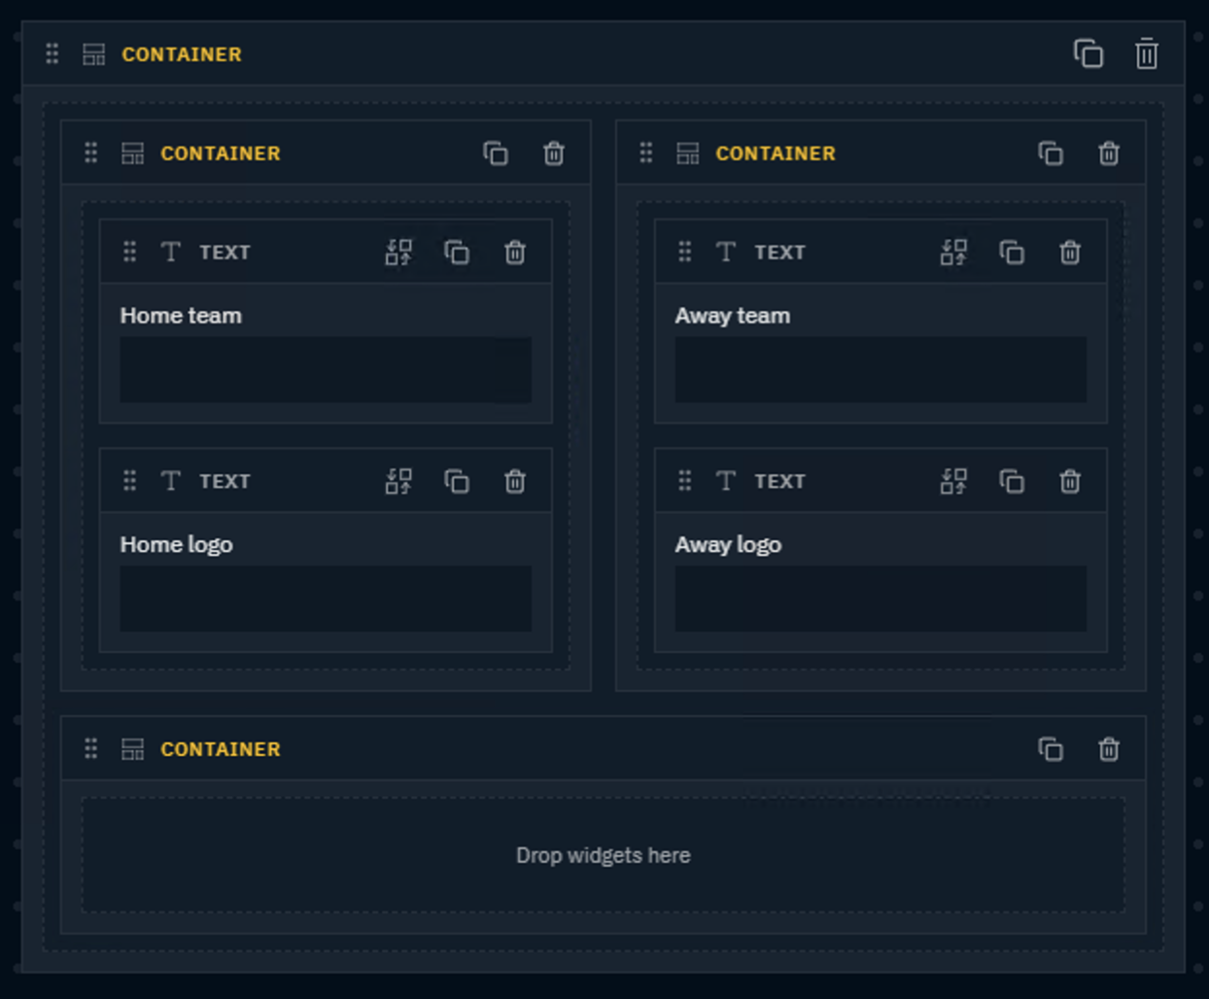
Task: Click drag handle of the empty bottom container
Action: [91, 748]
